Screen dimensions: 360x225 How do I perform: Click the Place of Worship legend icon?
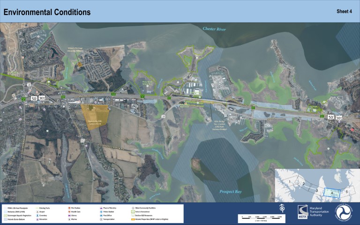click(x=101, y=208)
